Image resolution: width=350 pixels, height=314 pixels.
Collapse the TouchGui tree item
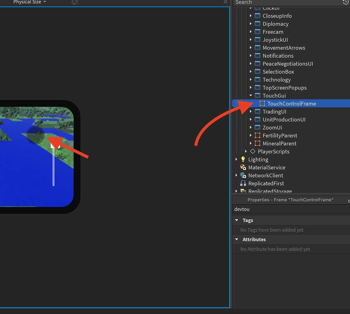(x=251, y=95)
